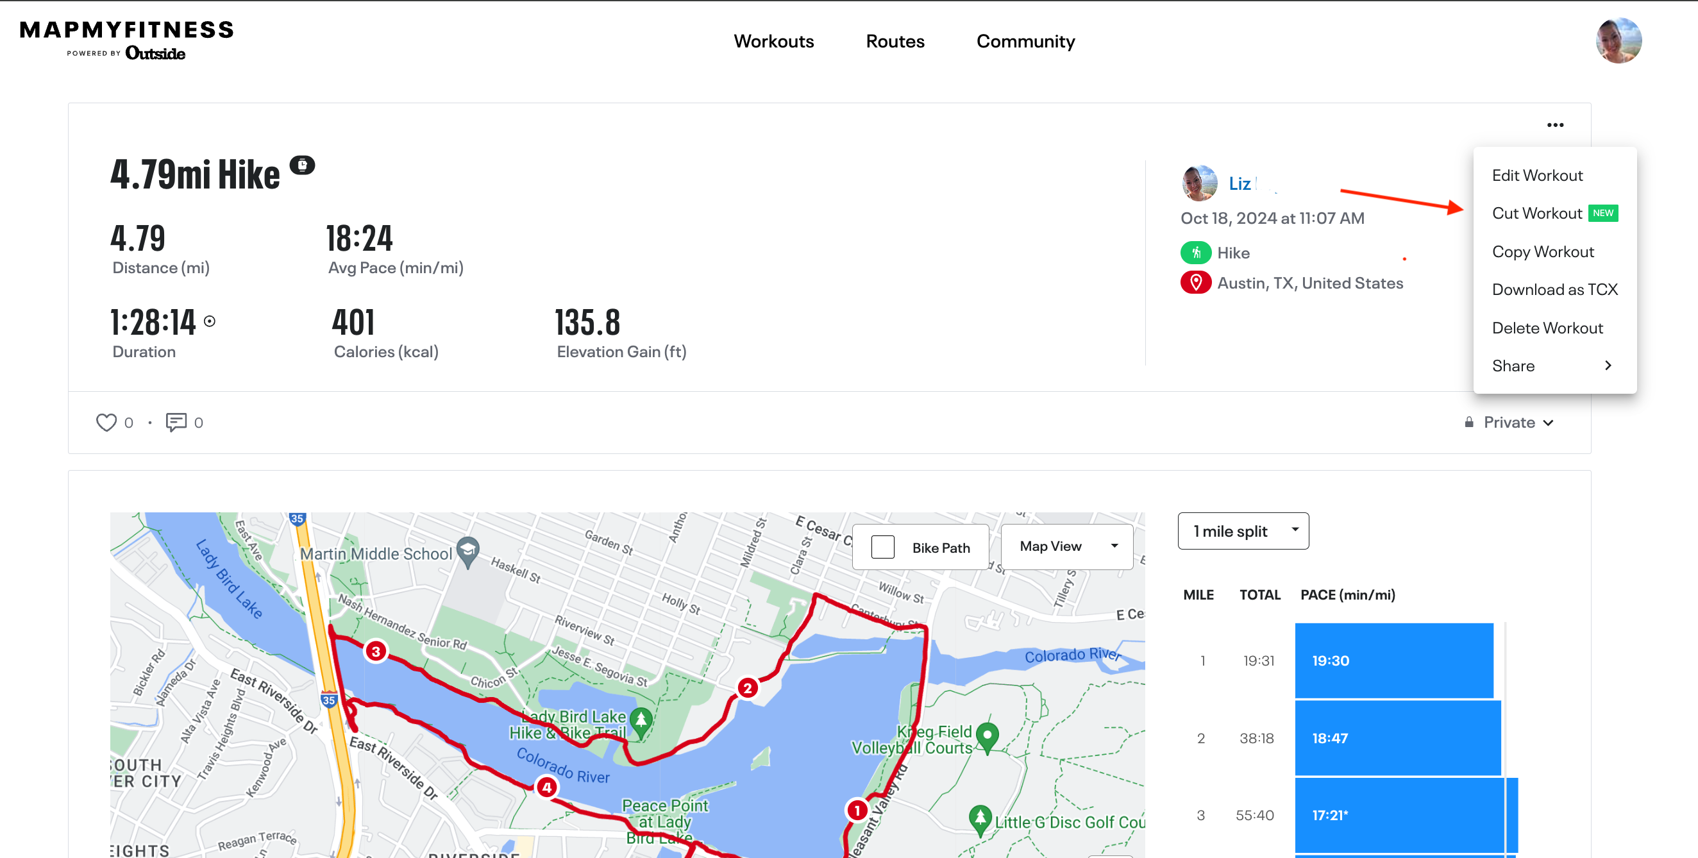The image size is (1698, 858).
Task: Open the Routes navigation tab
Action: pyautogui.click(x=895, y=41)
